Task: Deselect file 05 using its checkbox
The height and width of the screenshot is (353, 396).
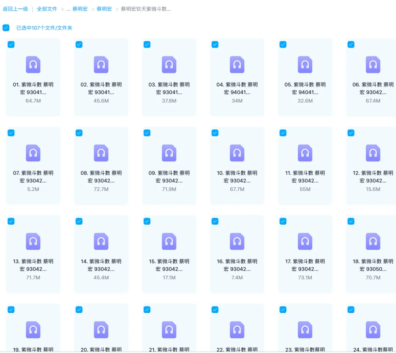Action: [283, 44]
